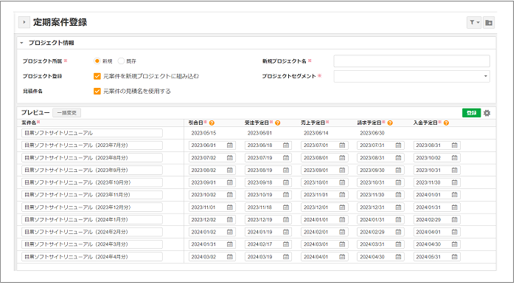This screenshot has height=285, width=516.
Task: Open calendar for 受注予定日 2023/07/19
Action: click(286, 158)
